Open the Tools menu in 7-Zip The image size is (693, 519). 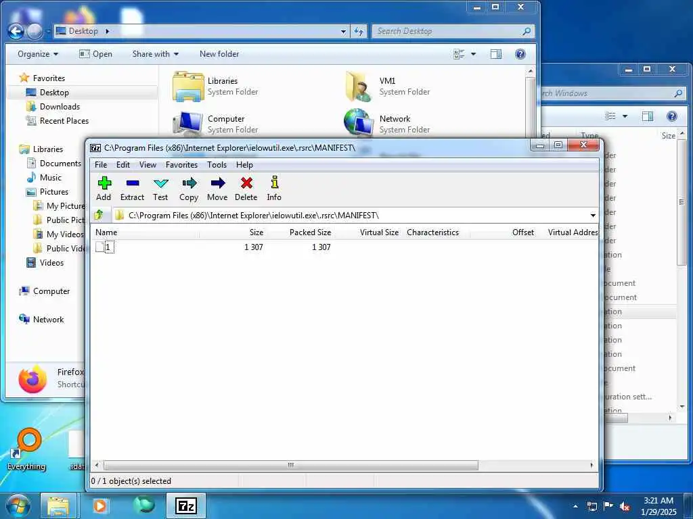[217, 165]
